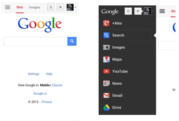179x121 pixels.
Task: Switch to the Images tab
Action: (35, 7)
